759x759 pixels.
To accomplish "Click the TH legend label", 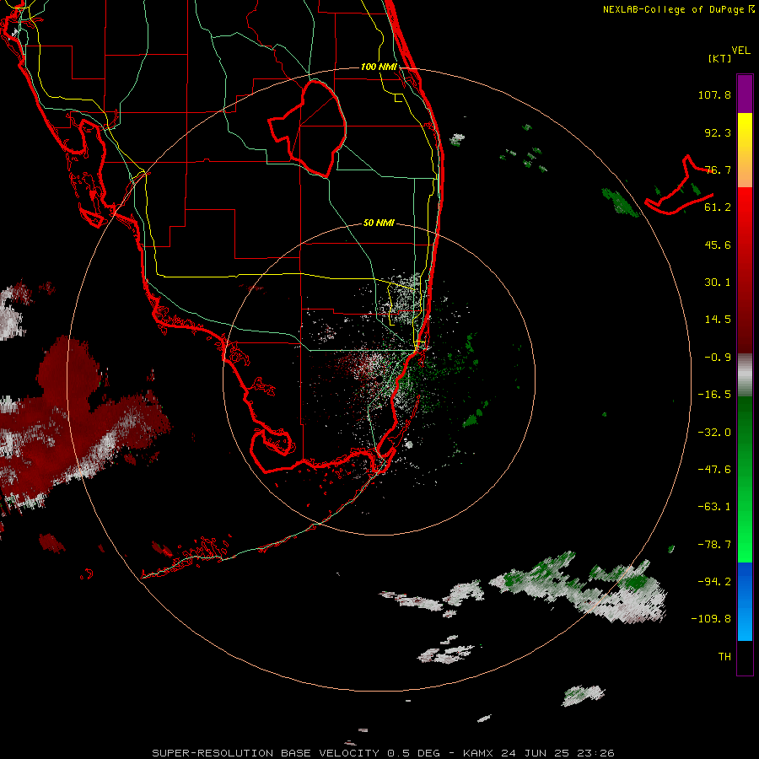I will click(x=724, y=657).
